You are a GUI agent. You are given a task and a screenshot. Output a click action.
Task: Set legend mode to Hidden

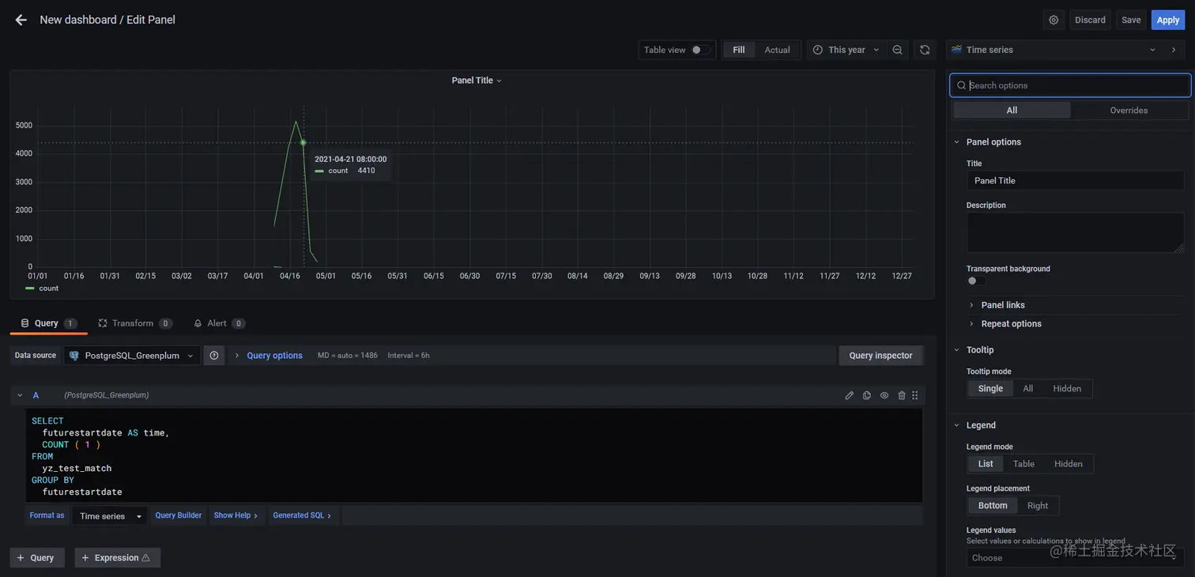1068,464
